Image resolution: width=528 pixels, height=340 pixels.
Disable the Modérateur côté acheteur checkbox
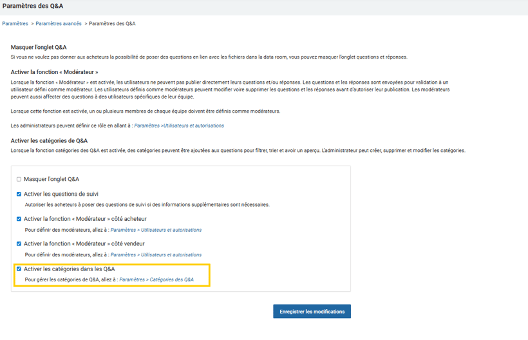[19, 219]
